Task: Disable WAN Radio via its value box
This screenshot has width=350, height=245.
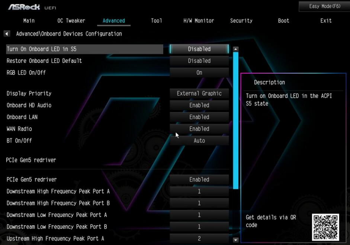Action: pos(199,129)
